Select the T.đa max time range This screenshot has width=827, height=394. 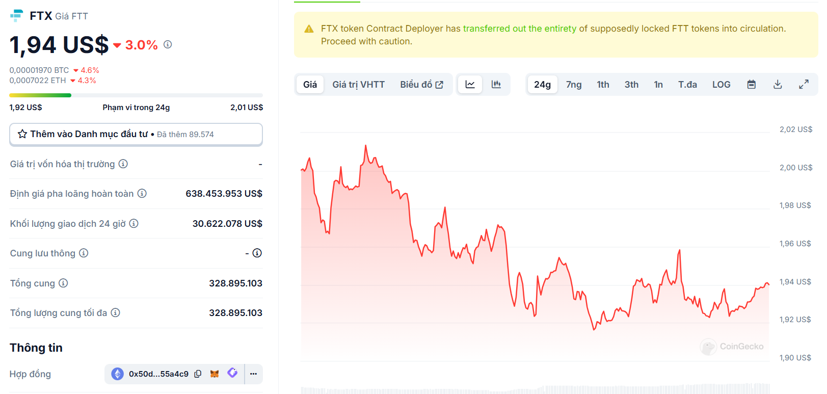coord(687,85)
